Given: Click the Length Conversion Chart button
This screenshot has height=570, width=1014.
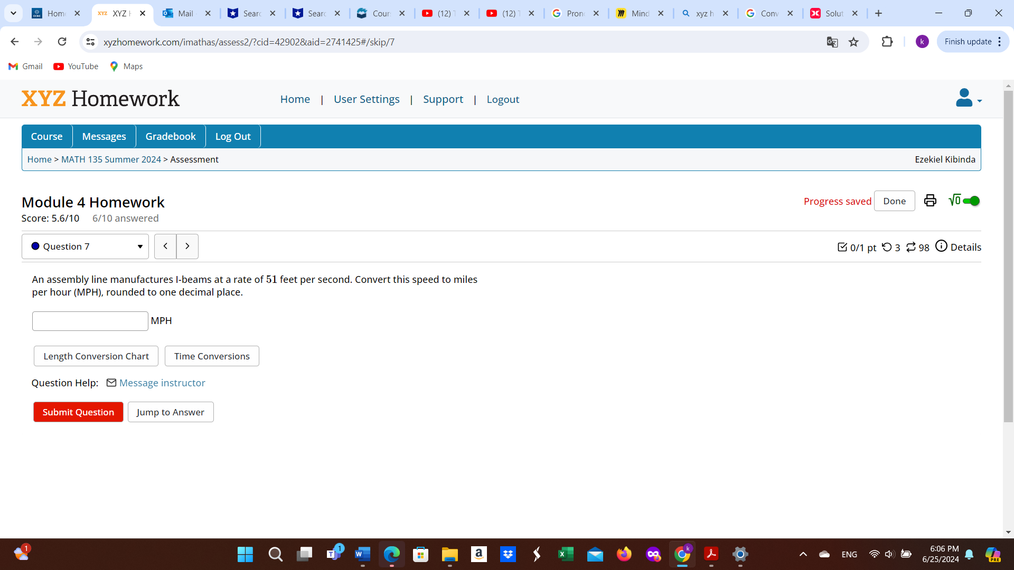Looking at the screenshot, I should 96,356.
